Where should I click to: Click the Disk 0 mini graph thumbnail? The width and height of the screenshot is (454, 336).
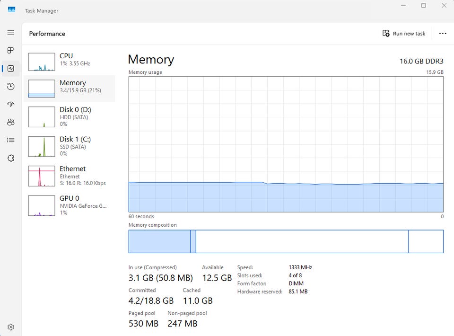42,117
